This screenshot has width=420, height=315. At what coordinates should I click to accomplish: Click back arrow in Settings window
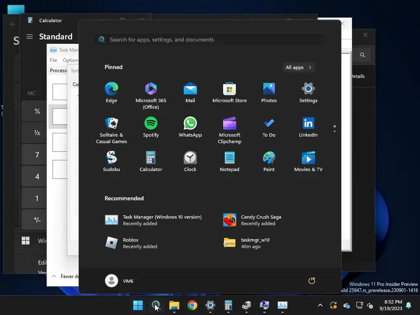coord(13,24)
